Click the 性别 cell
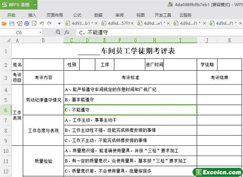Image resolution: width=243 pixels, height=177 pixels. pyautogui.click(x=72, y=65)
